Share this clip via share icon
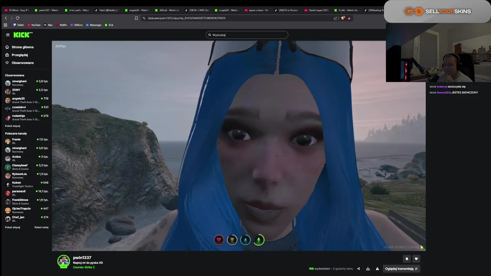The width and height of the screenshot is (491, 276). pos(359,269)
